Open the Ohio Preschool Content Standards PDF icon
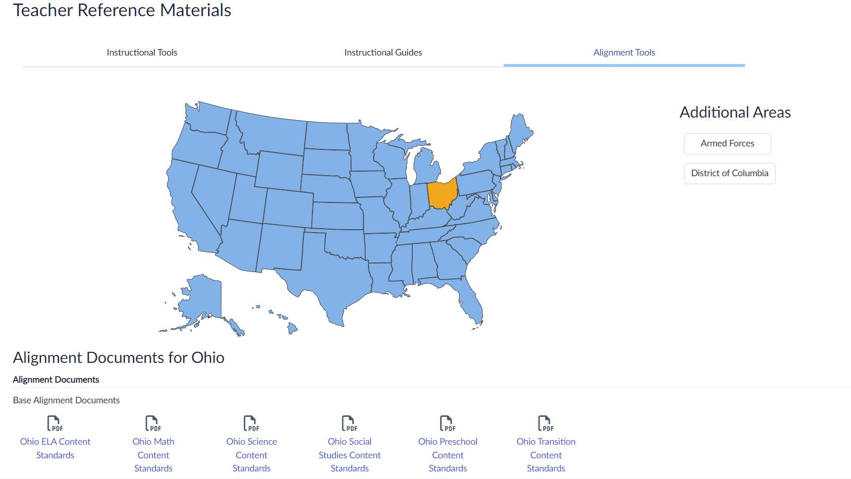 [x=447, y=423]
